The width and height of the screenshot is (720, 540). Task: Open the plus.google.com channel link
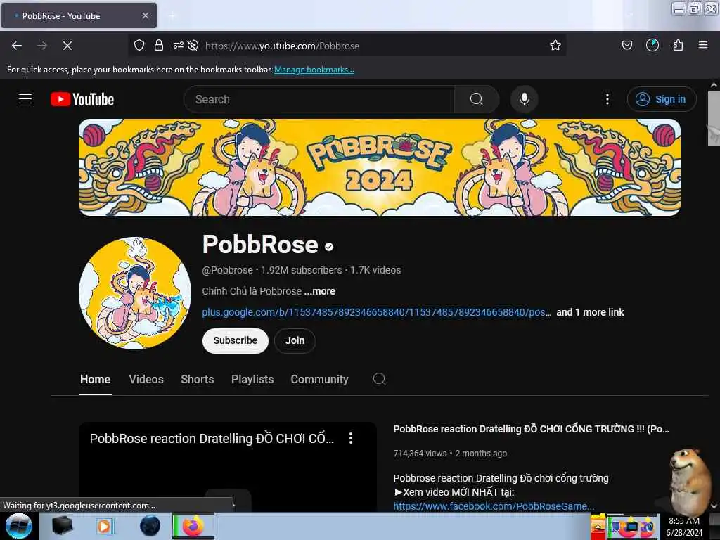[377, 312]
